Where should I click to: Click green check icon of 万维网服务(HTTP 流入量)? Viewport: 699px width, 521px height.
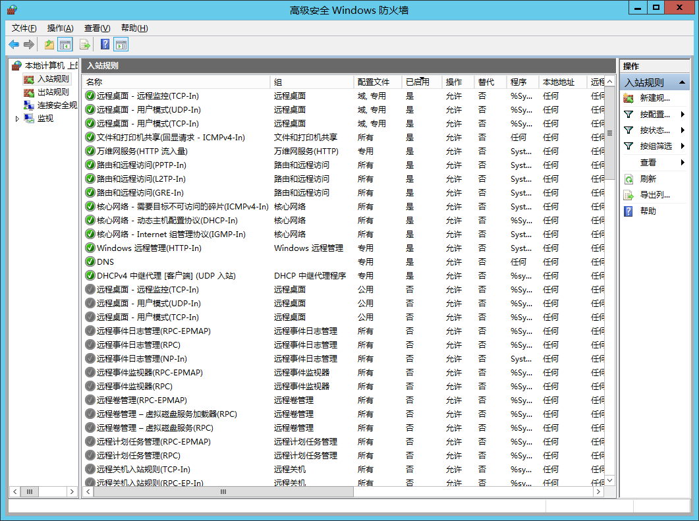[90, 151]
